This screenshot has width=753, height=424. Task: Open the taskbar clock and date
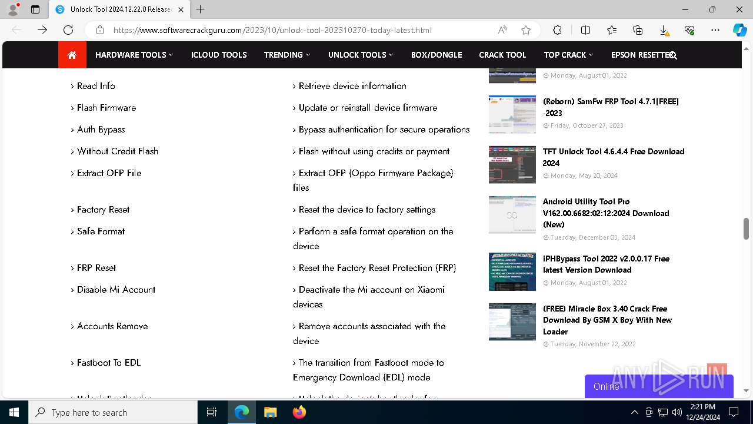coord(703,412)
